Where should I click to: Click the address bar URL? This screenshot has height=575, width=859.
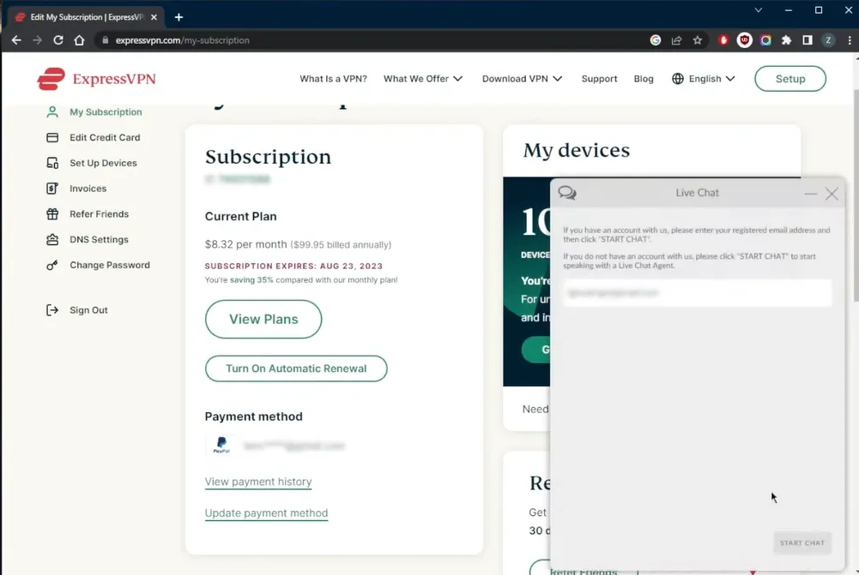tap(183, 40)
